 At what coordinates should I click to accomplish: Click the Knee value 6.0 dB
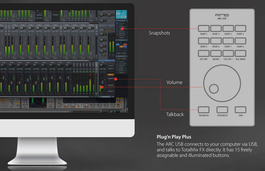(x=44, y=106)
